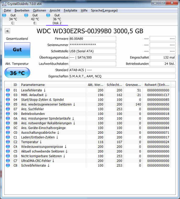This screenshot has height=199, width=180.
Task: Click the ID column header
Action: click(x=15, y=85)
